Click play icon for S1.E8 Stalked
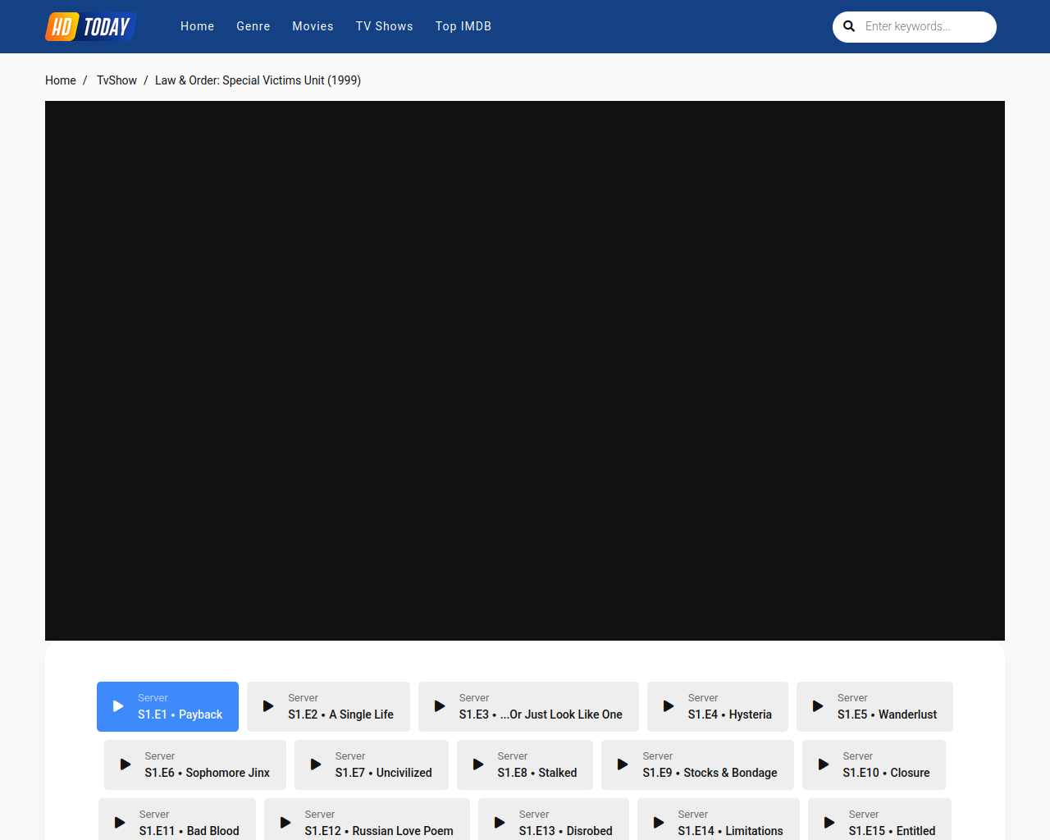The width and height of the screenshot is (1050, 840). (x=478, y=765)
